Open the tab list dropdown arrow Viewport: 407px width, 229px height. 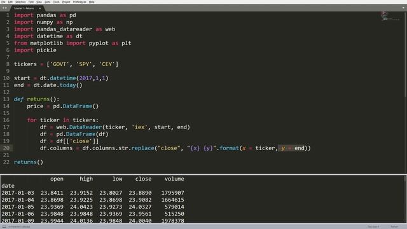coord(403,8)
